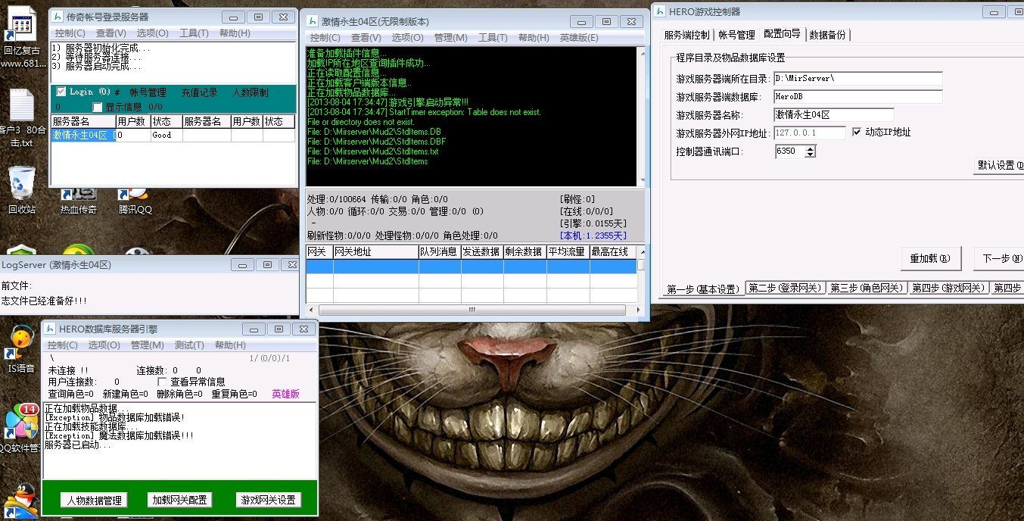Select 第一步(基本设置) step tab
This screenshot has width=1024, height=521.
702,289
